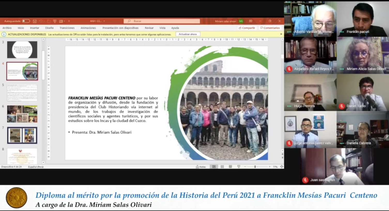Start slideshow from status bar icon

[239, 167]
